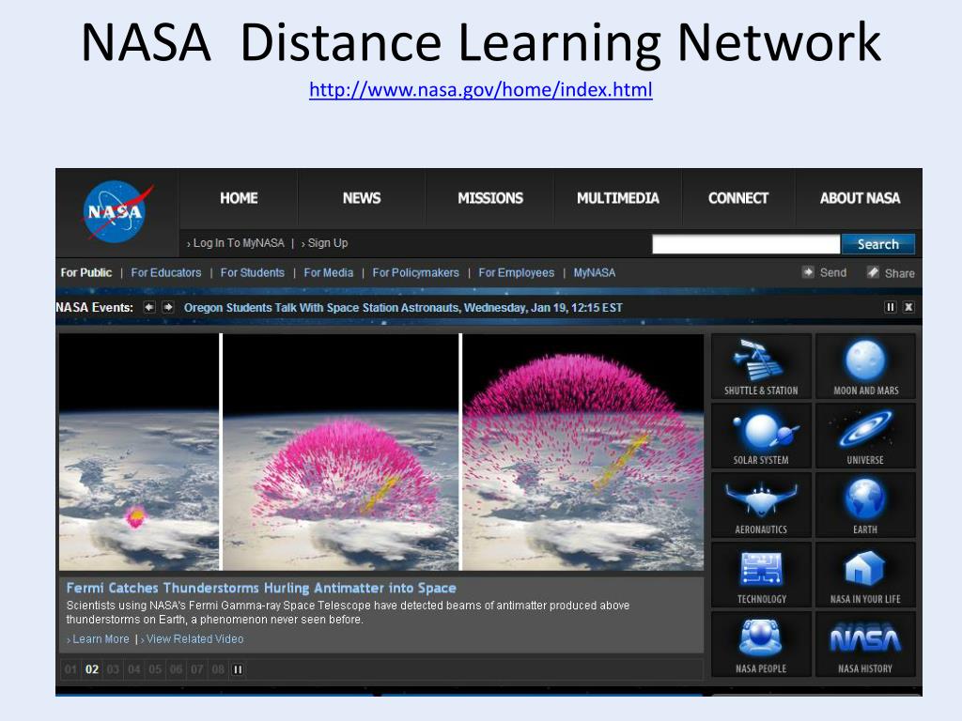The height and width of the screenshot is (721, 962).
Task: Open the CONNECT navigation menu
Action: (738, 198)
